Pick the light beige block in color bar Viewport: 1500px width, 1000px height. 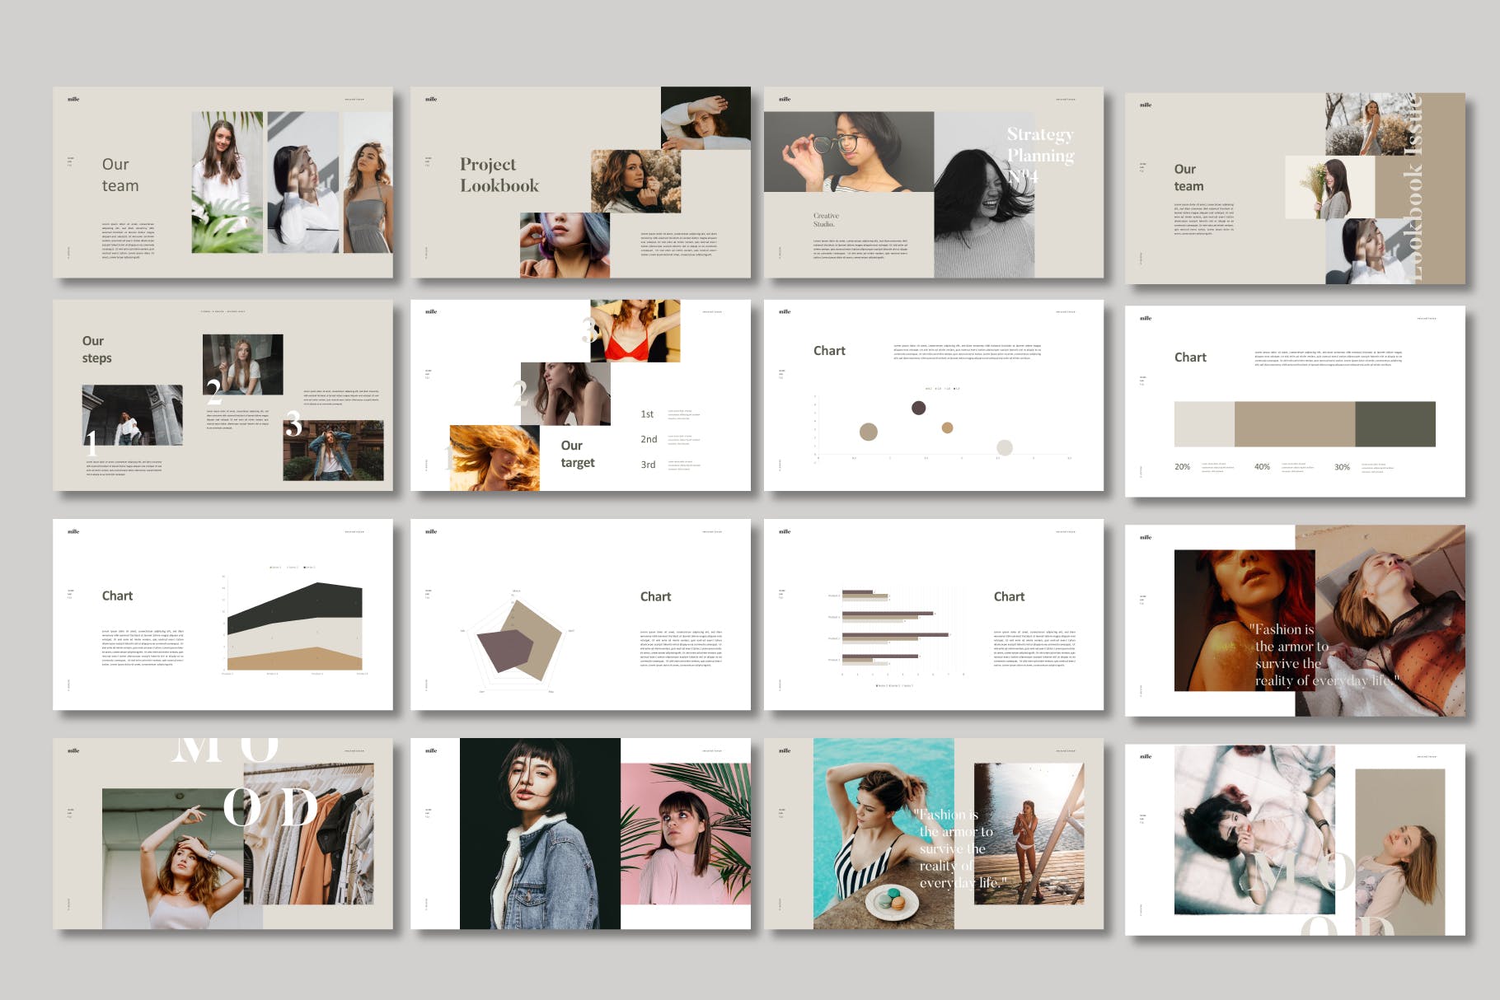pyautogui.click(x=1203, y=424)
